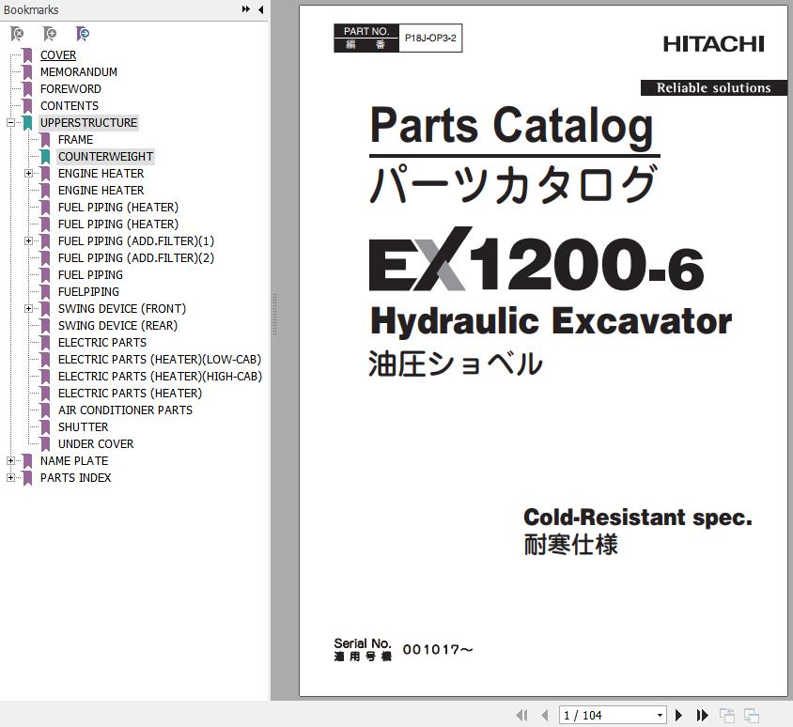Click the panel splitter grip handle
Image resolution: width=793 pixels, height=727 pixels.
(x=274, y=314)
